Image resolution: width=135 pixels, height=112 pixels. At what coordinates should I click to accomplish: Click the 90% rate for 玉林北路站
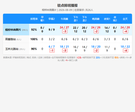coord(34,49)
